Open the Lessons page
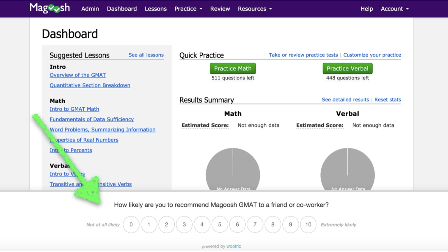 (x=156, y=9)
